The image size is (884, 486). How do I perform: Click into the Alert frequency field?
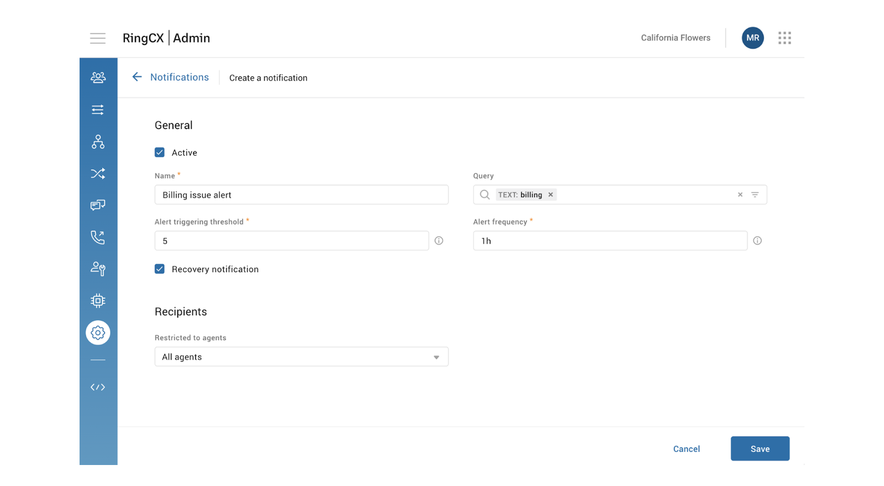(610, 241)
